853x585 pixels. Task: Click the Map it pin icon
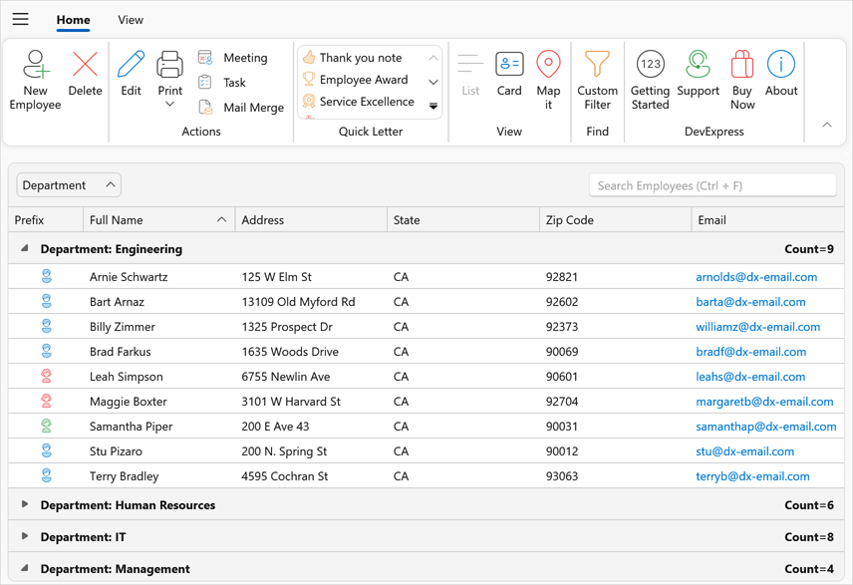(x=548, y=66)
